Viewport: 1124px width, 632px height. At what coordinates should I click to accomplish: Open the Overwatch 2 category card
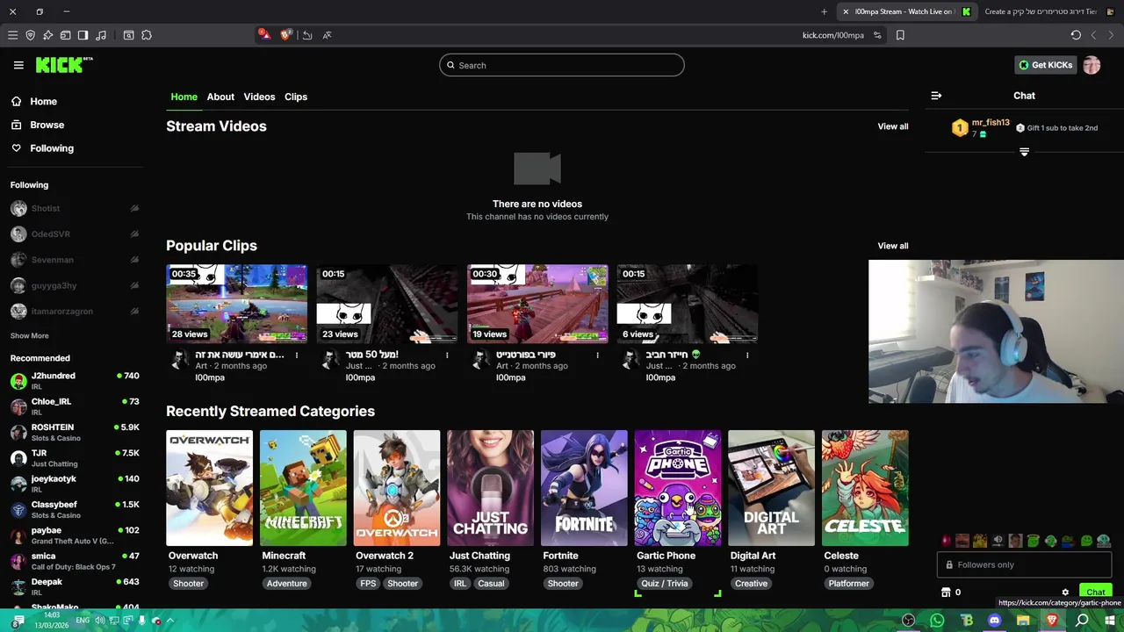point(397,488)
